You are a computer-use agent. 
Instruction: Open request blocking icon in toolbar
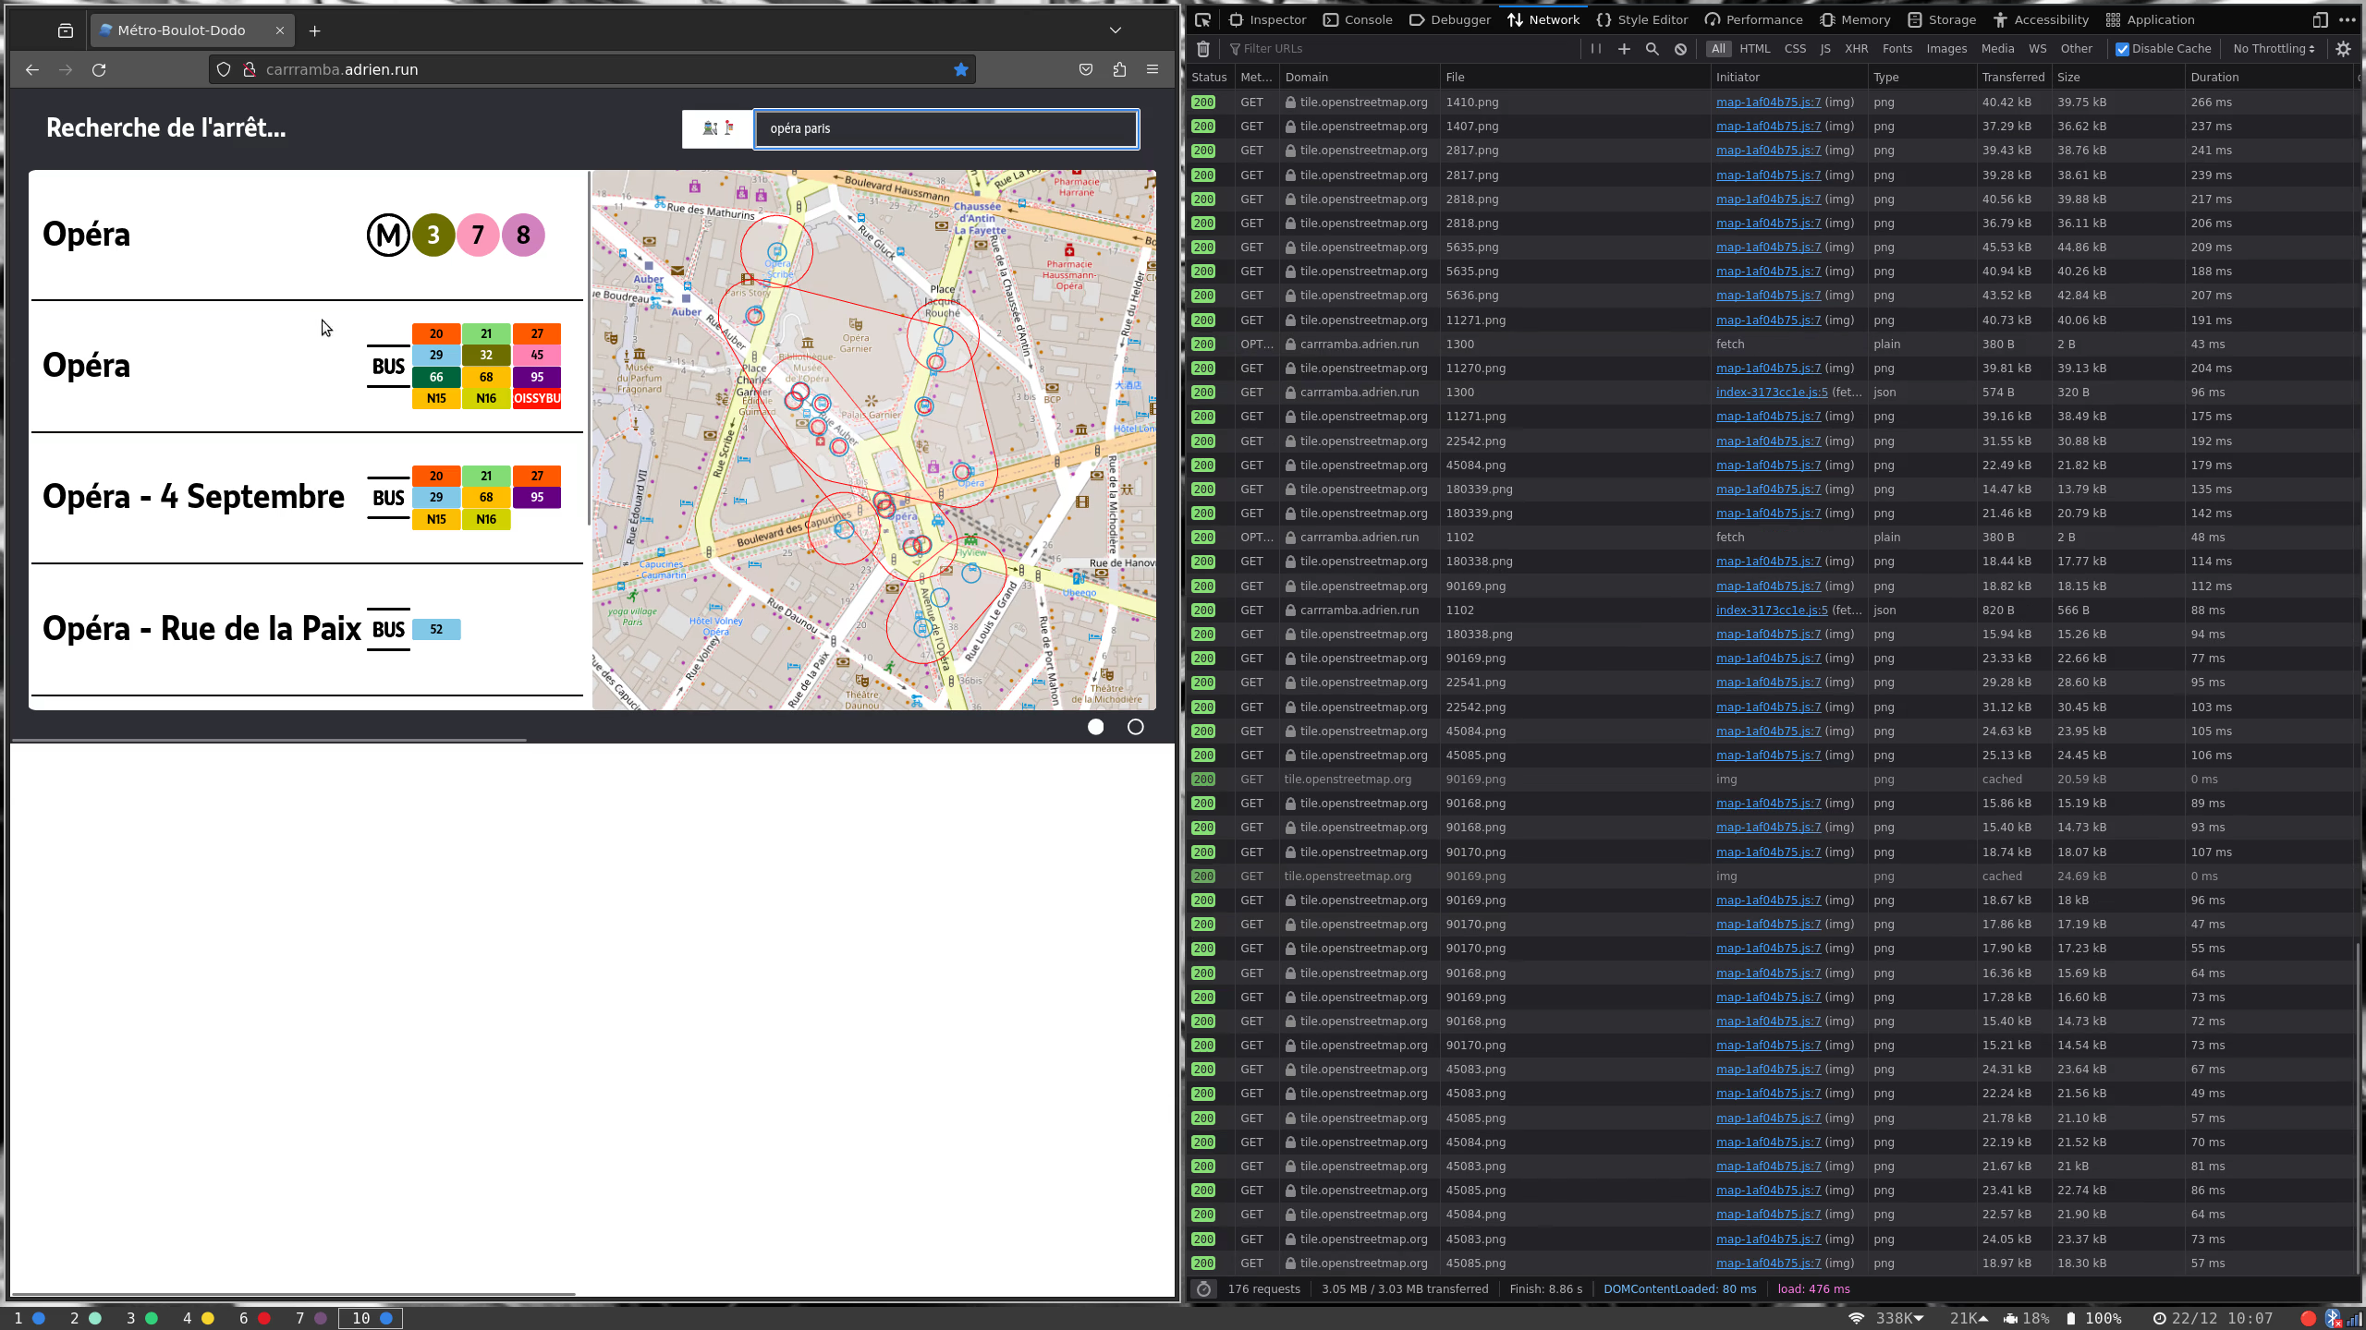[x=1680, y=49]
